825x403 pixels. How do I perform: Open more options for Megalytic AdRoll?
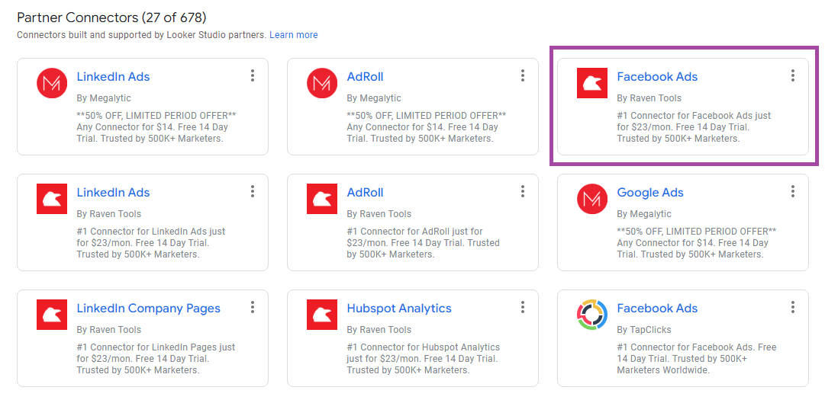523,75
